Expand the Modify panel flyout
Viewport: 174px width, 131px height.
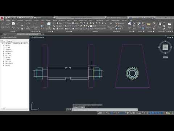pyautogui.click(x=69, y=31)
